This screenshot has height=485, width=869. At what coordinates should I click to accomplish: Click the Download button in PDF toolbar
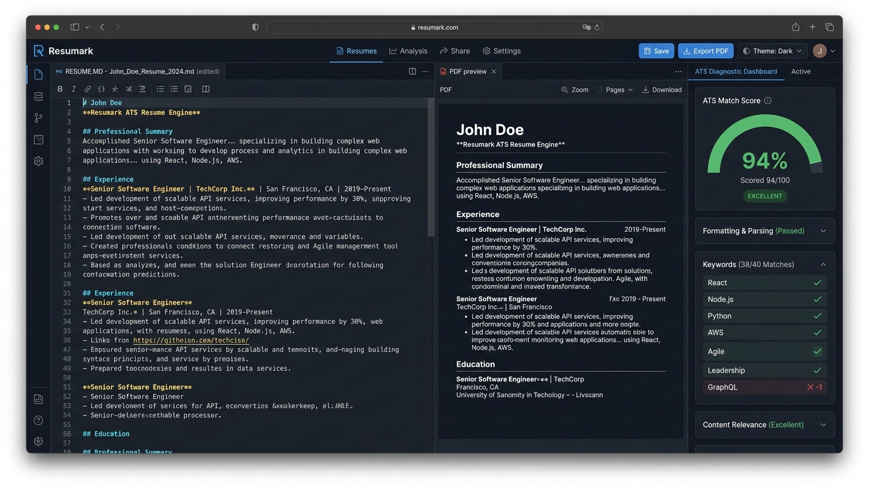click(x=662, y=90)
